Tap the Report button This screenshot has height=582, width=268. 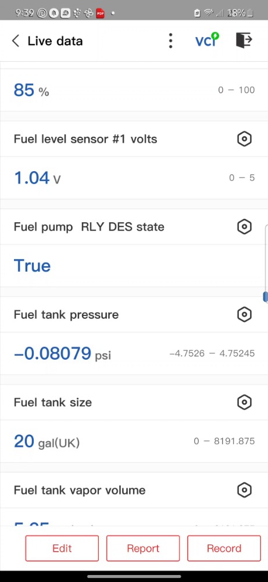[x=143, y=548]
